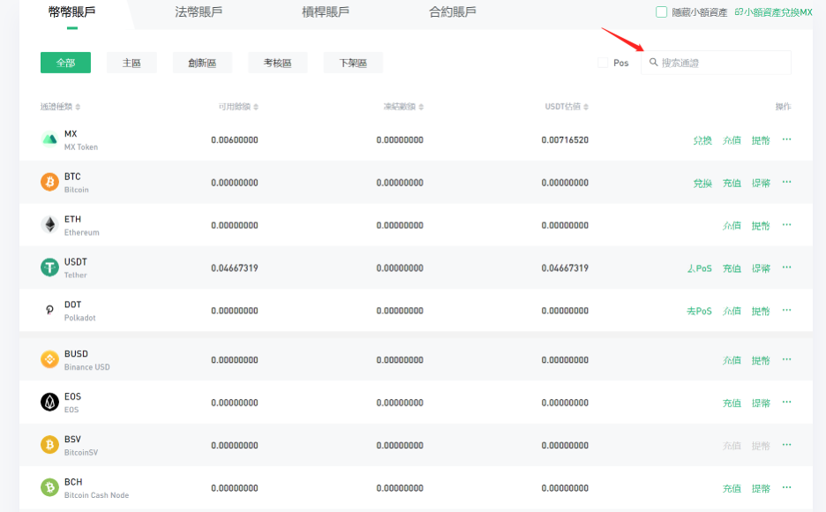This screenshot has height=512, width=826.
Task: Open the more options (⋯) for BTC row
Action: [x=786, y=182]
